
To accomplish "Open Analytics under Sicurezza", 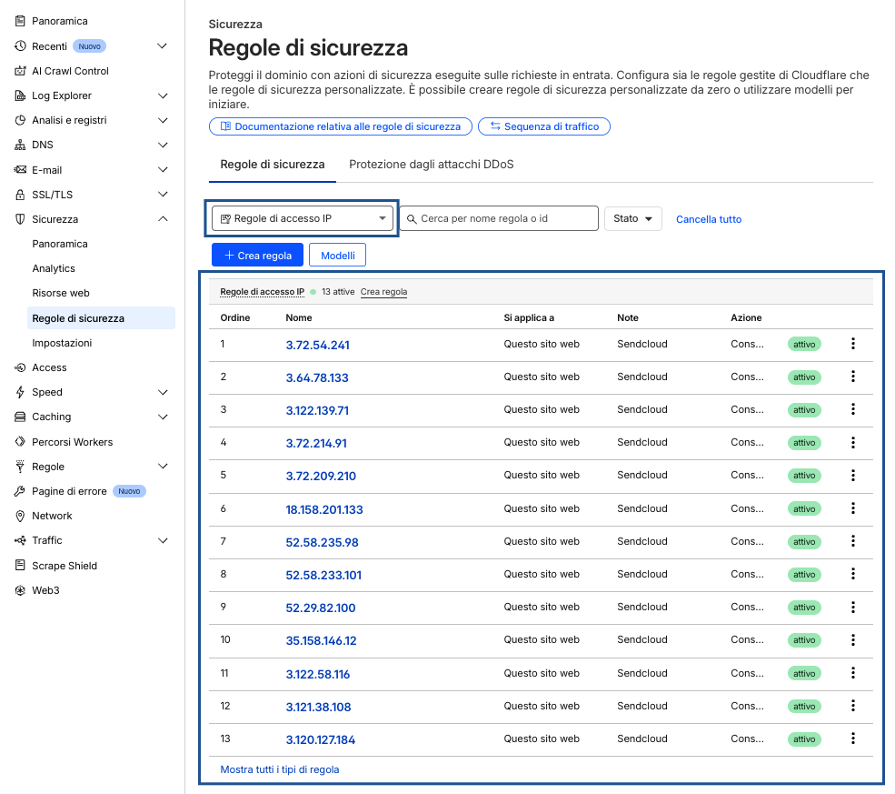I will (x=54, y=268).
